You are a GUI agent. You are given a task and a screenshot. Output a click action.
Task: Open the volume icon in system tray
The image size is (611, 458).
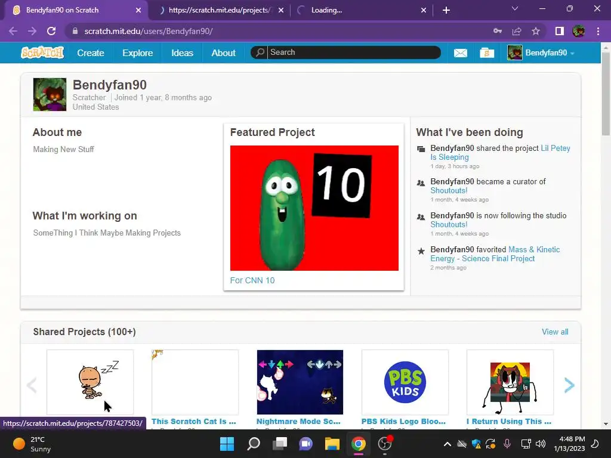coord(541,444)
